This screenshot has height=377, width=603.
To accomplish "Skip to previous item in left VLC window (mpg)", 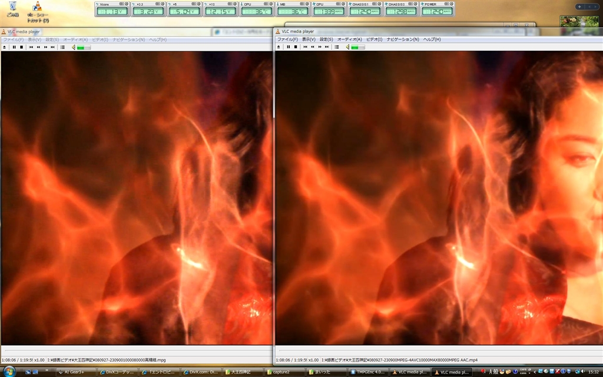I will 31,47.
